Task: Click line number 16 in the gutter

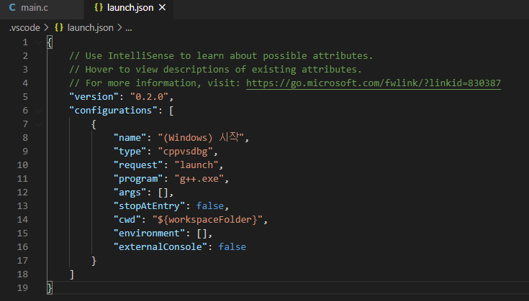Action: [x=22, y=247]
